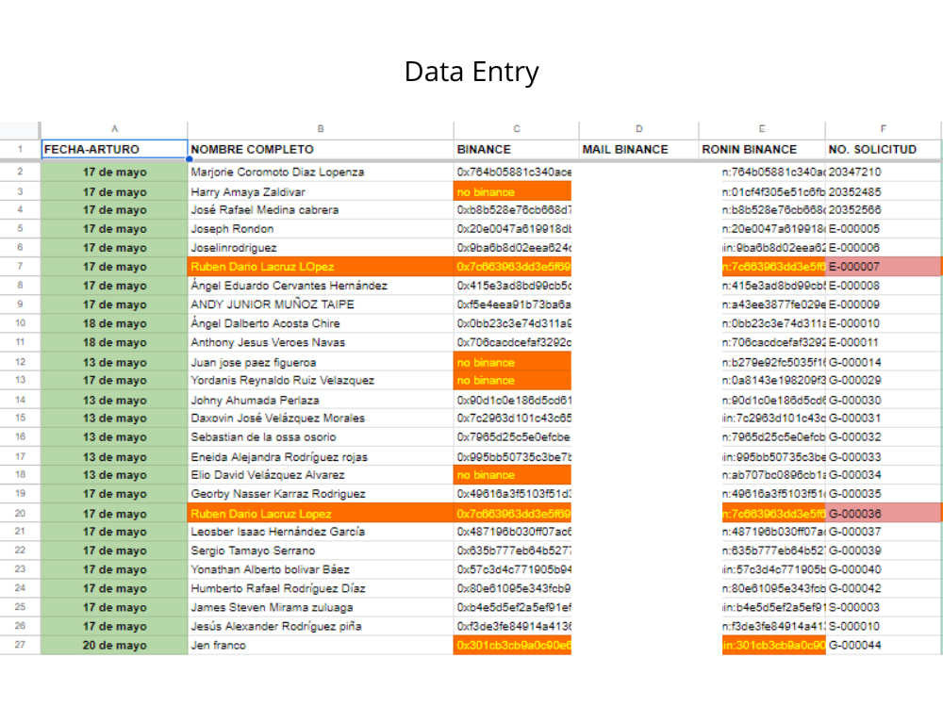Select the BINANCE header cell
The width and height of the screenshot is (943, 707).
click(x=516, y=149)
